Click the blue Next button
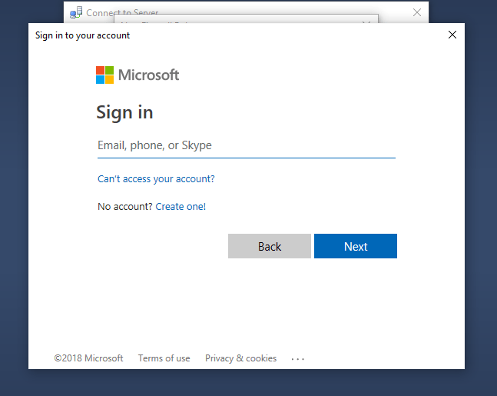The width and height of the screenshot is (497, 396). click(356, 246)
